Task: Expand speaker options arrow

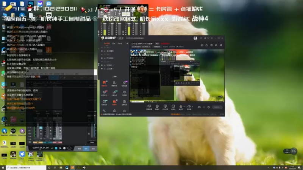Action: pyautogui.click(x=192, y=107)
